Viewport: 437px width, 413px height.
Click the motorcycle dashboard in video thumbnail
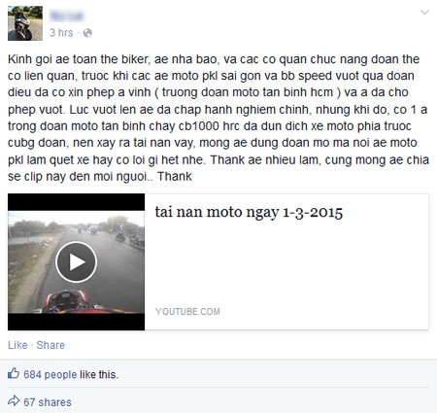(68, 301)
